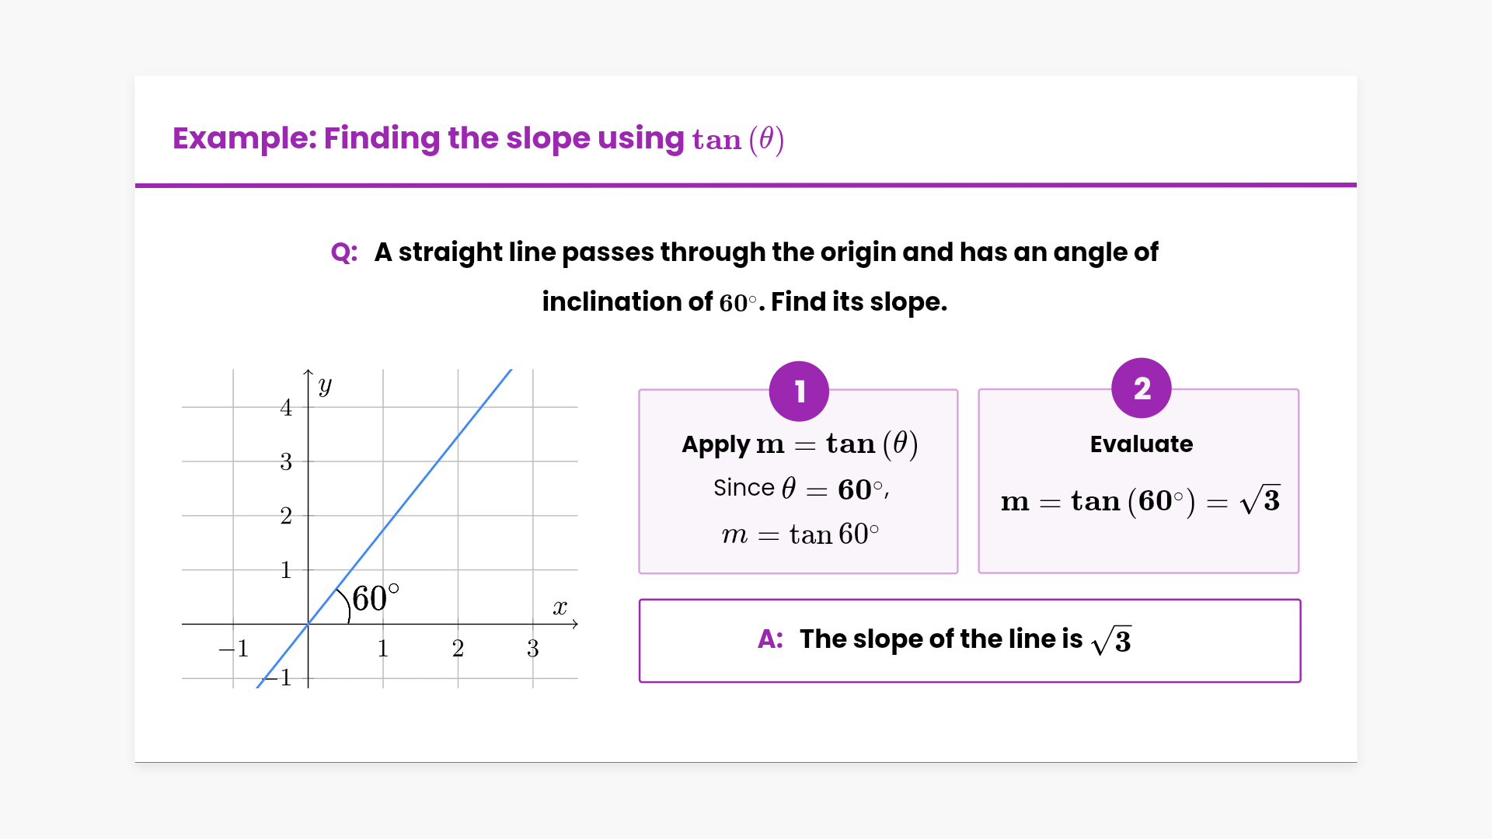Click the y axis label on the graph
The height and width of the screenshot is (839, 1492).
[x=325, y=385]
